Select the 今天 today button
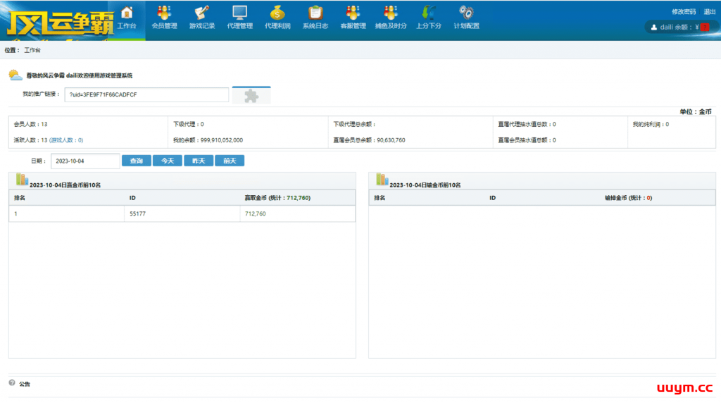The height and width of the screenshot is (403, 721). pyautogui.click(x=167, y=161)
